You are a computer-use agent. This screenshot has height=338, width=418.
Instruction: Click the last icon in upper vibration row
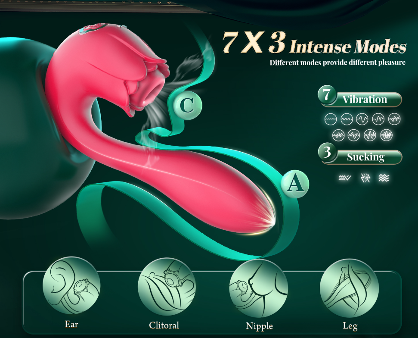click(394, 119)
